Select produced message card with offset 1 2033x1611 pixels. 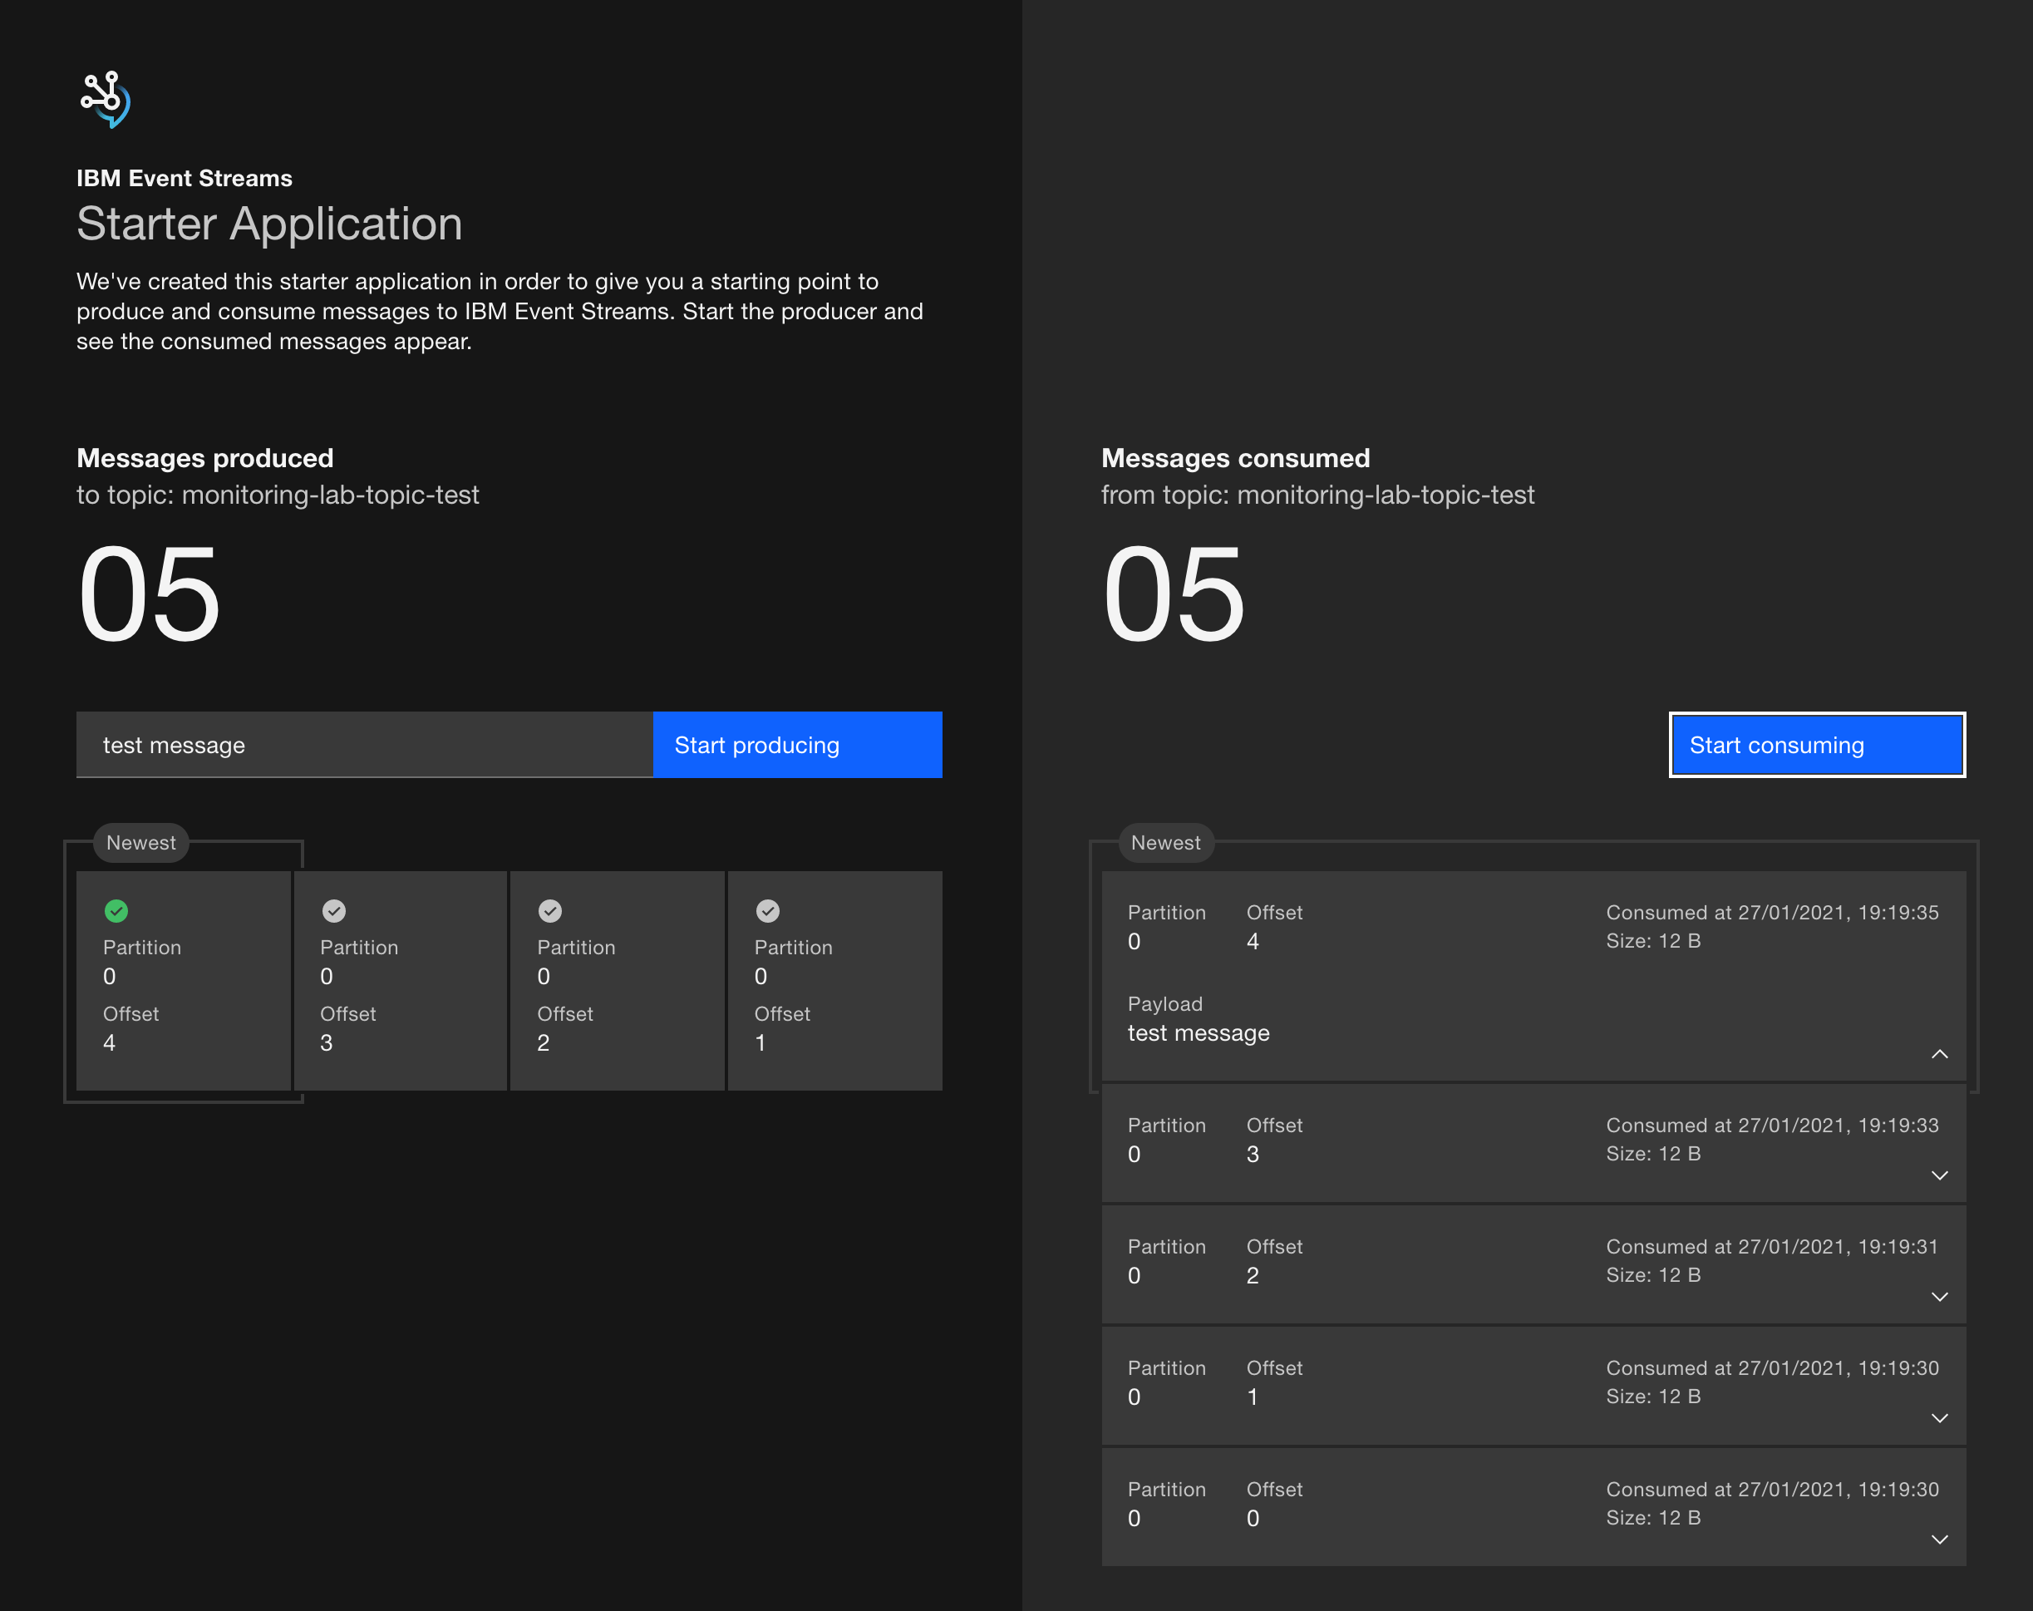click(x=834, y=981)
